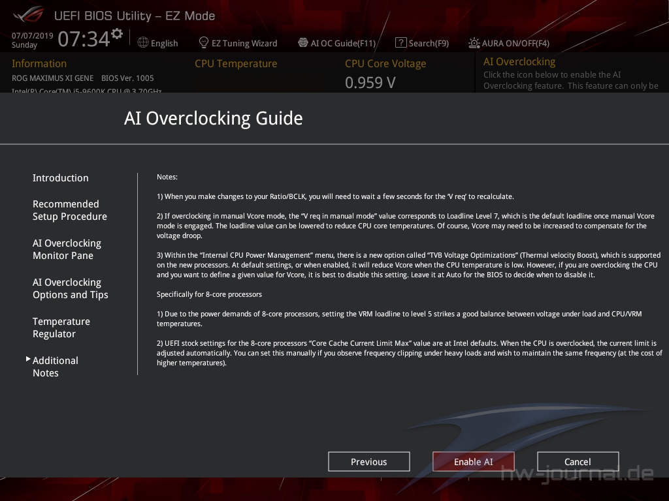Click the EZ Tuning Wizard lightbulb icon

click(x=204, y=42)
